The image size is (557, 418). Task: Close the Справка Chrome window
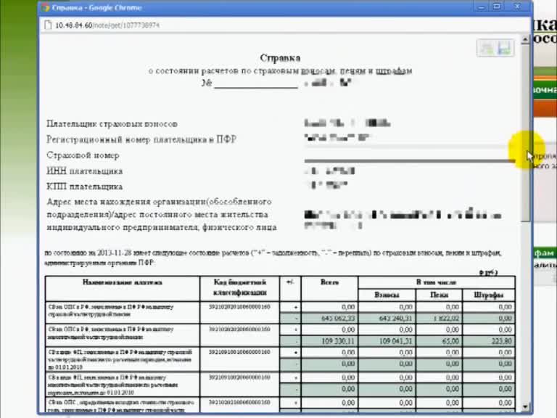(517, 7)
